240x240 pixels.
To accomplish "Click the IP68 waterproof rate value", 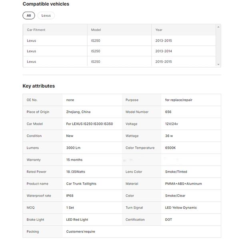I will pyautogui.click(x=70, y=196).
